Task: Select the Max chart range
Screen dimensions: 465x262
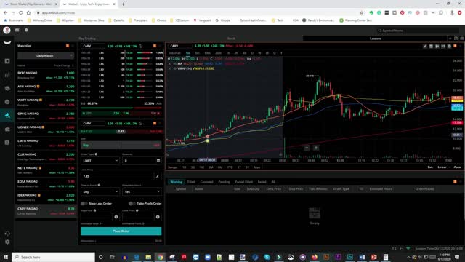Action: tap(256, 167)
